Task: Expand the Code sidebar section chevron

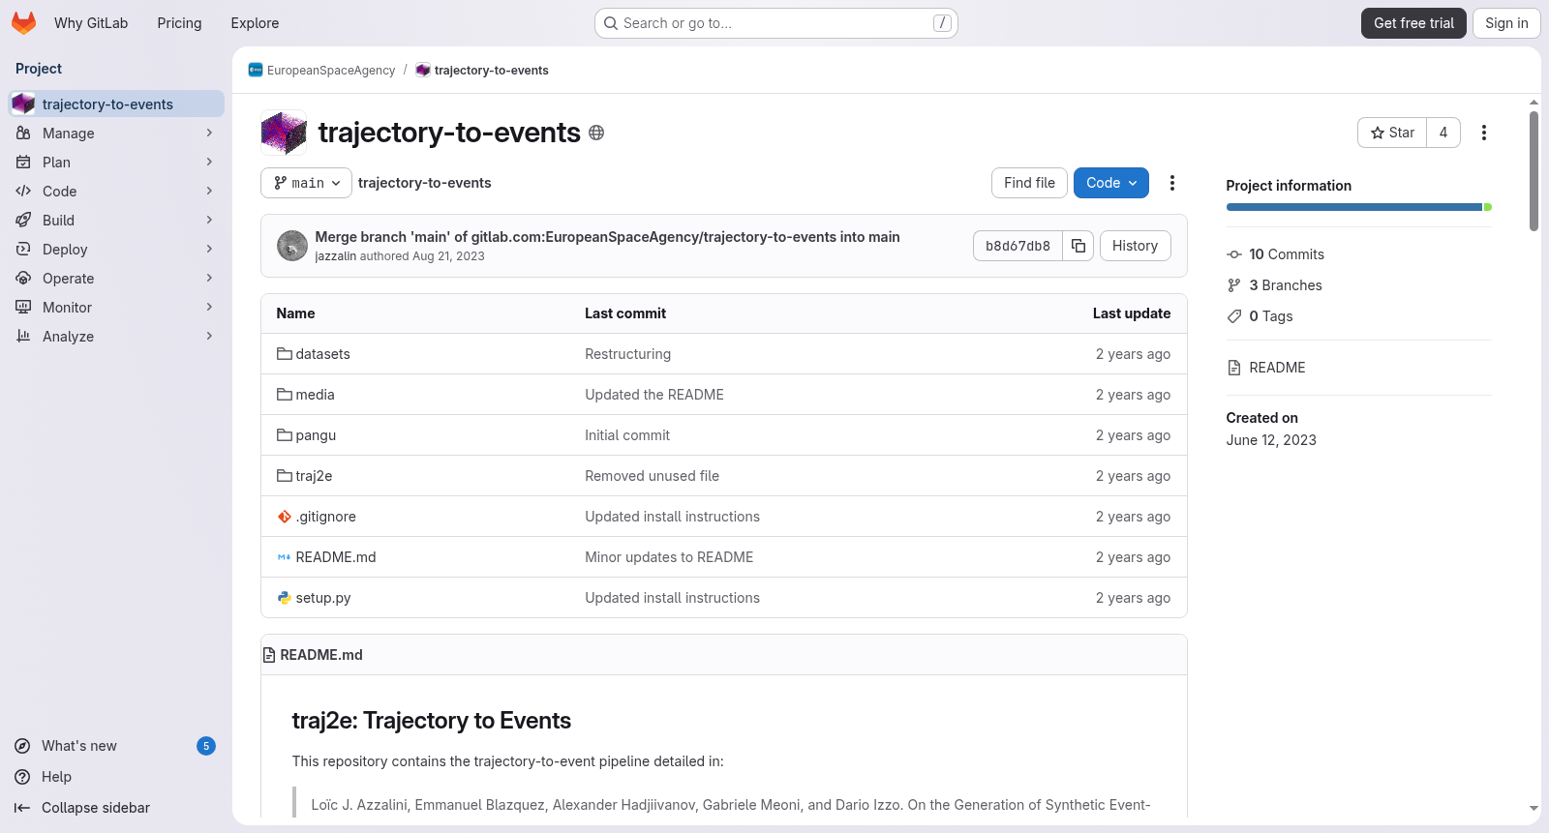Action: click(209, 192)
